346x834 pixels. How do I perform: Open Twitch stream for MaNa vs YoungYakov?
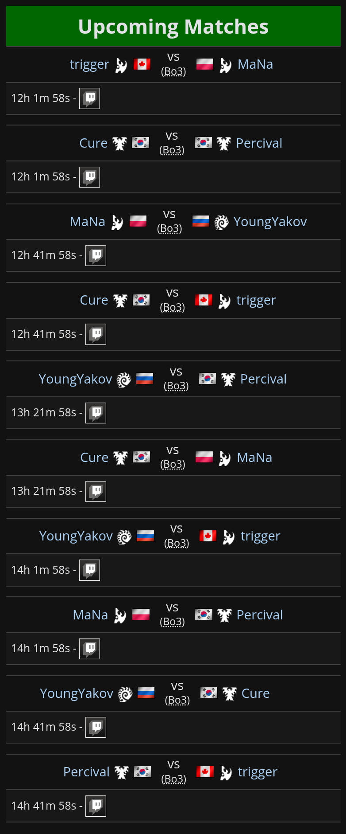tap(96, 255)
